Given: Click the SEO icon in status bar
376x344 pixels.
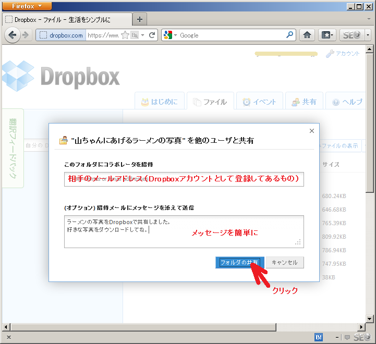Looking at the screenshot, I should pyautogui.click(x=362, y=337).
